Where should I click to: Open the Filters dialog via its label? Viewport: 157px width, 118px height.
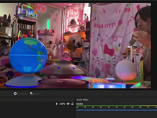tap(36, 94)
